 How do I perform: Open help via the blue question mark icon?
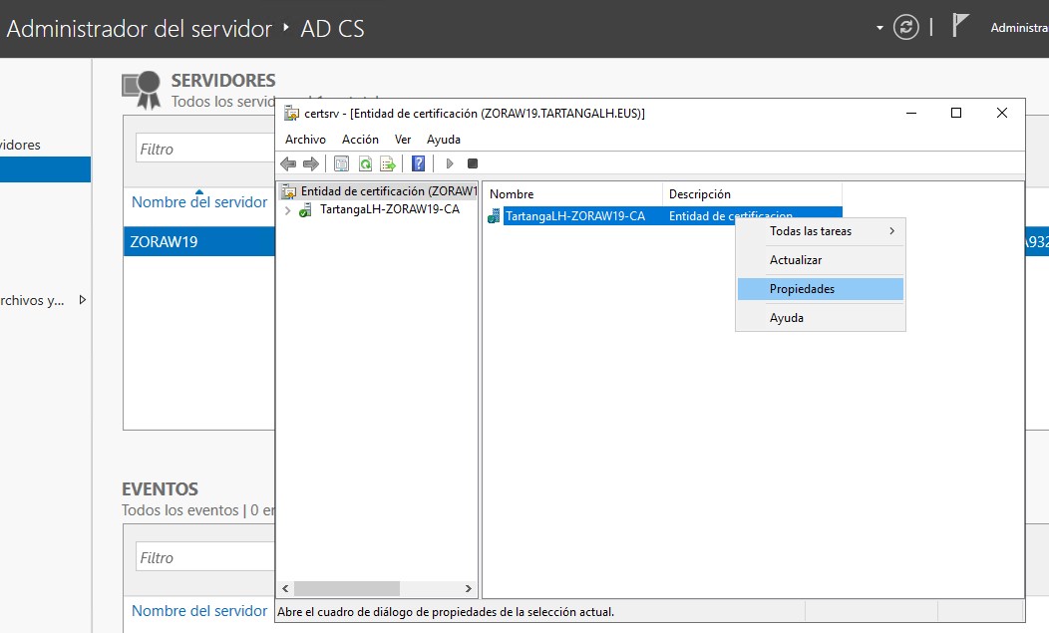[x=418, y=163]
